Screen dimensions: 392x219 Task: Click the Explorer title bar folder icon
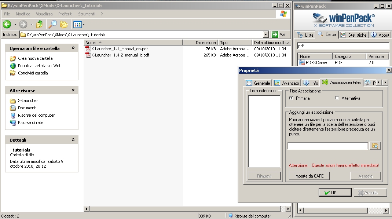(4, 6)
